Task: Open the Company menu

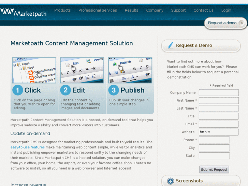Action: pyautogui.click(x=155, y=10)
